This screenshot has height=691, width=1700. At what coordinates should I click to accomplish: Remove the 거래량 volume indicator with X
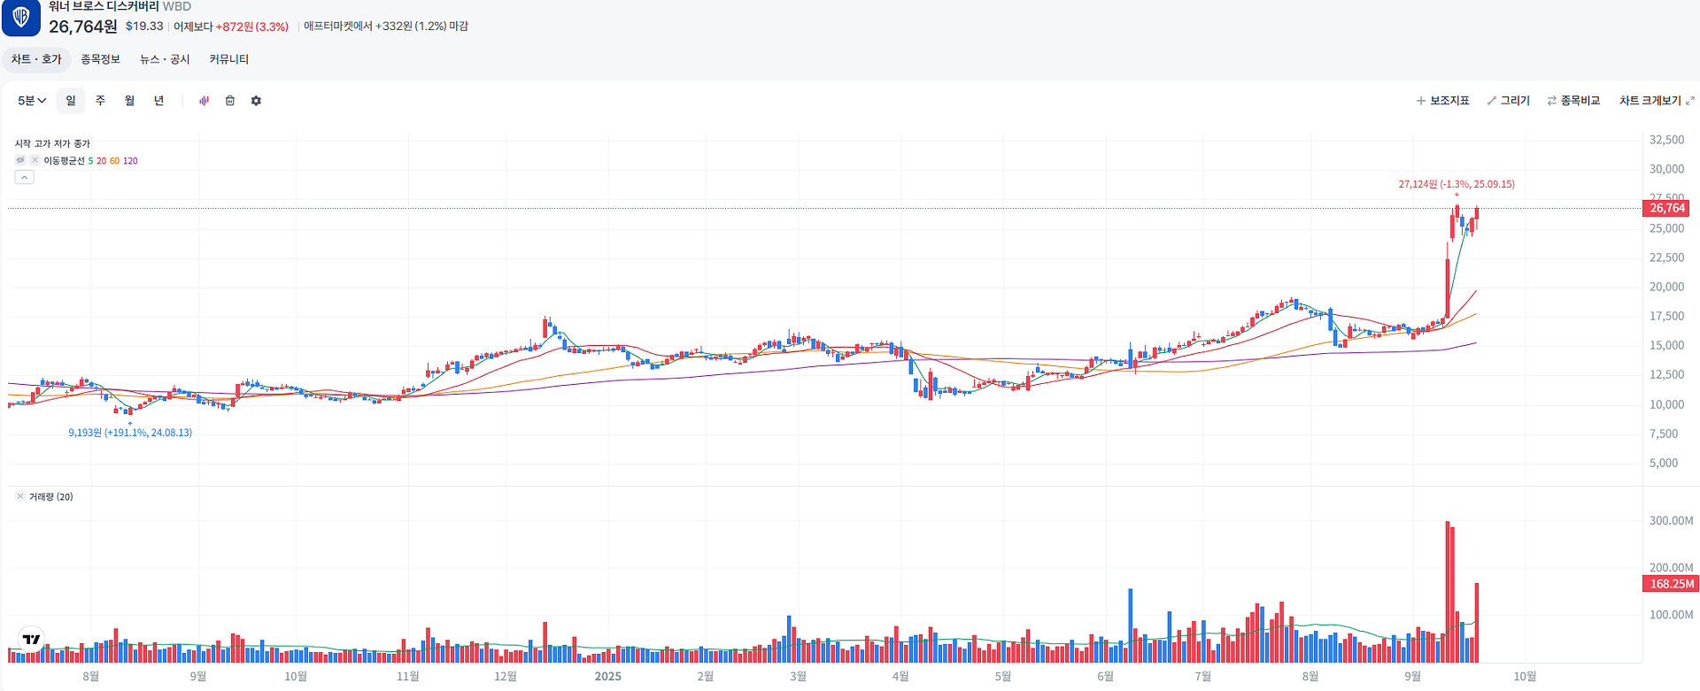point(20,496)
